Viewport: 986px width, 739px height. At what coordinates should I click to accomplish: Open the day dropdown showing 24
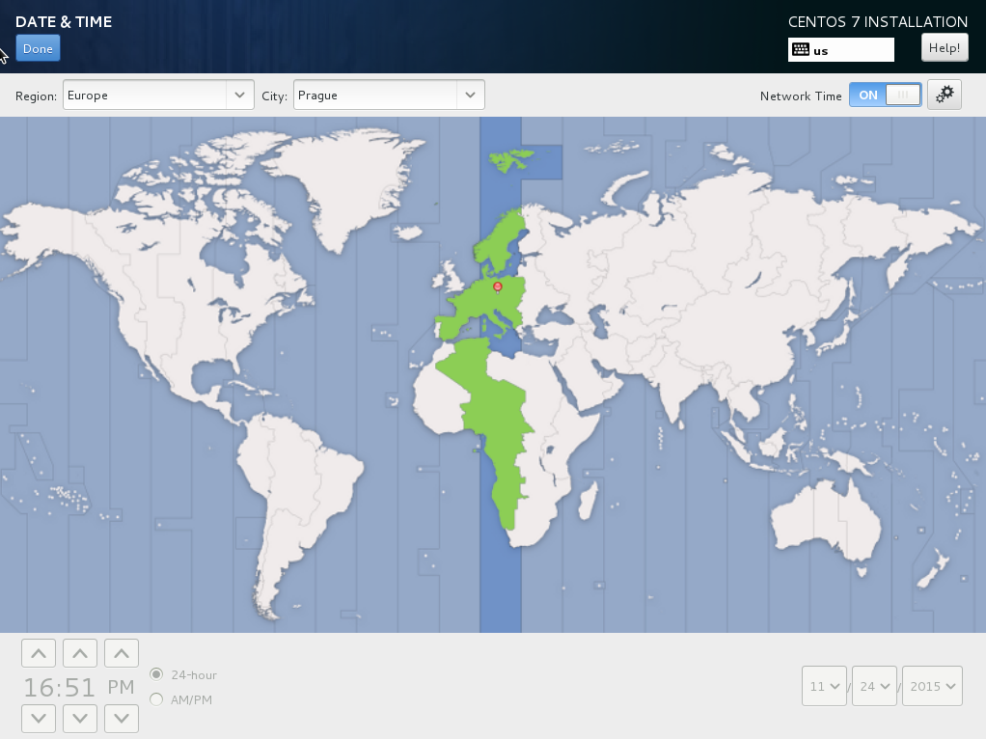click(874, 686)
